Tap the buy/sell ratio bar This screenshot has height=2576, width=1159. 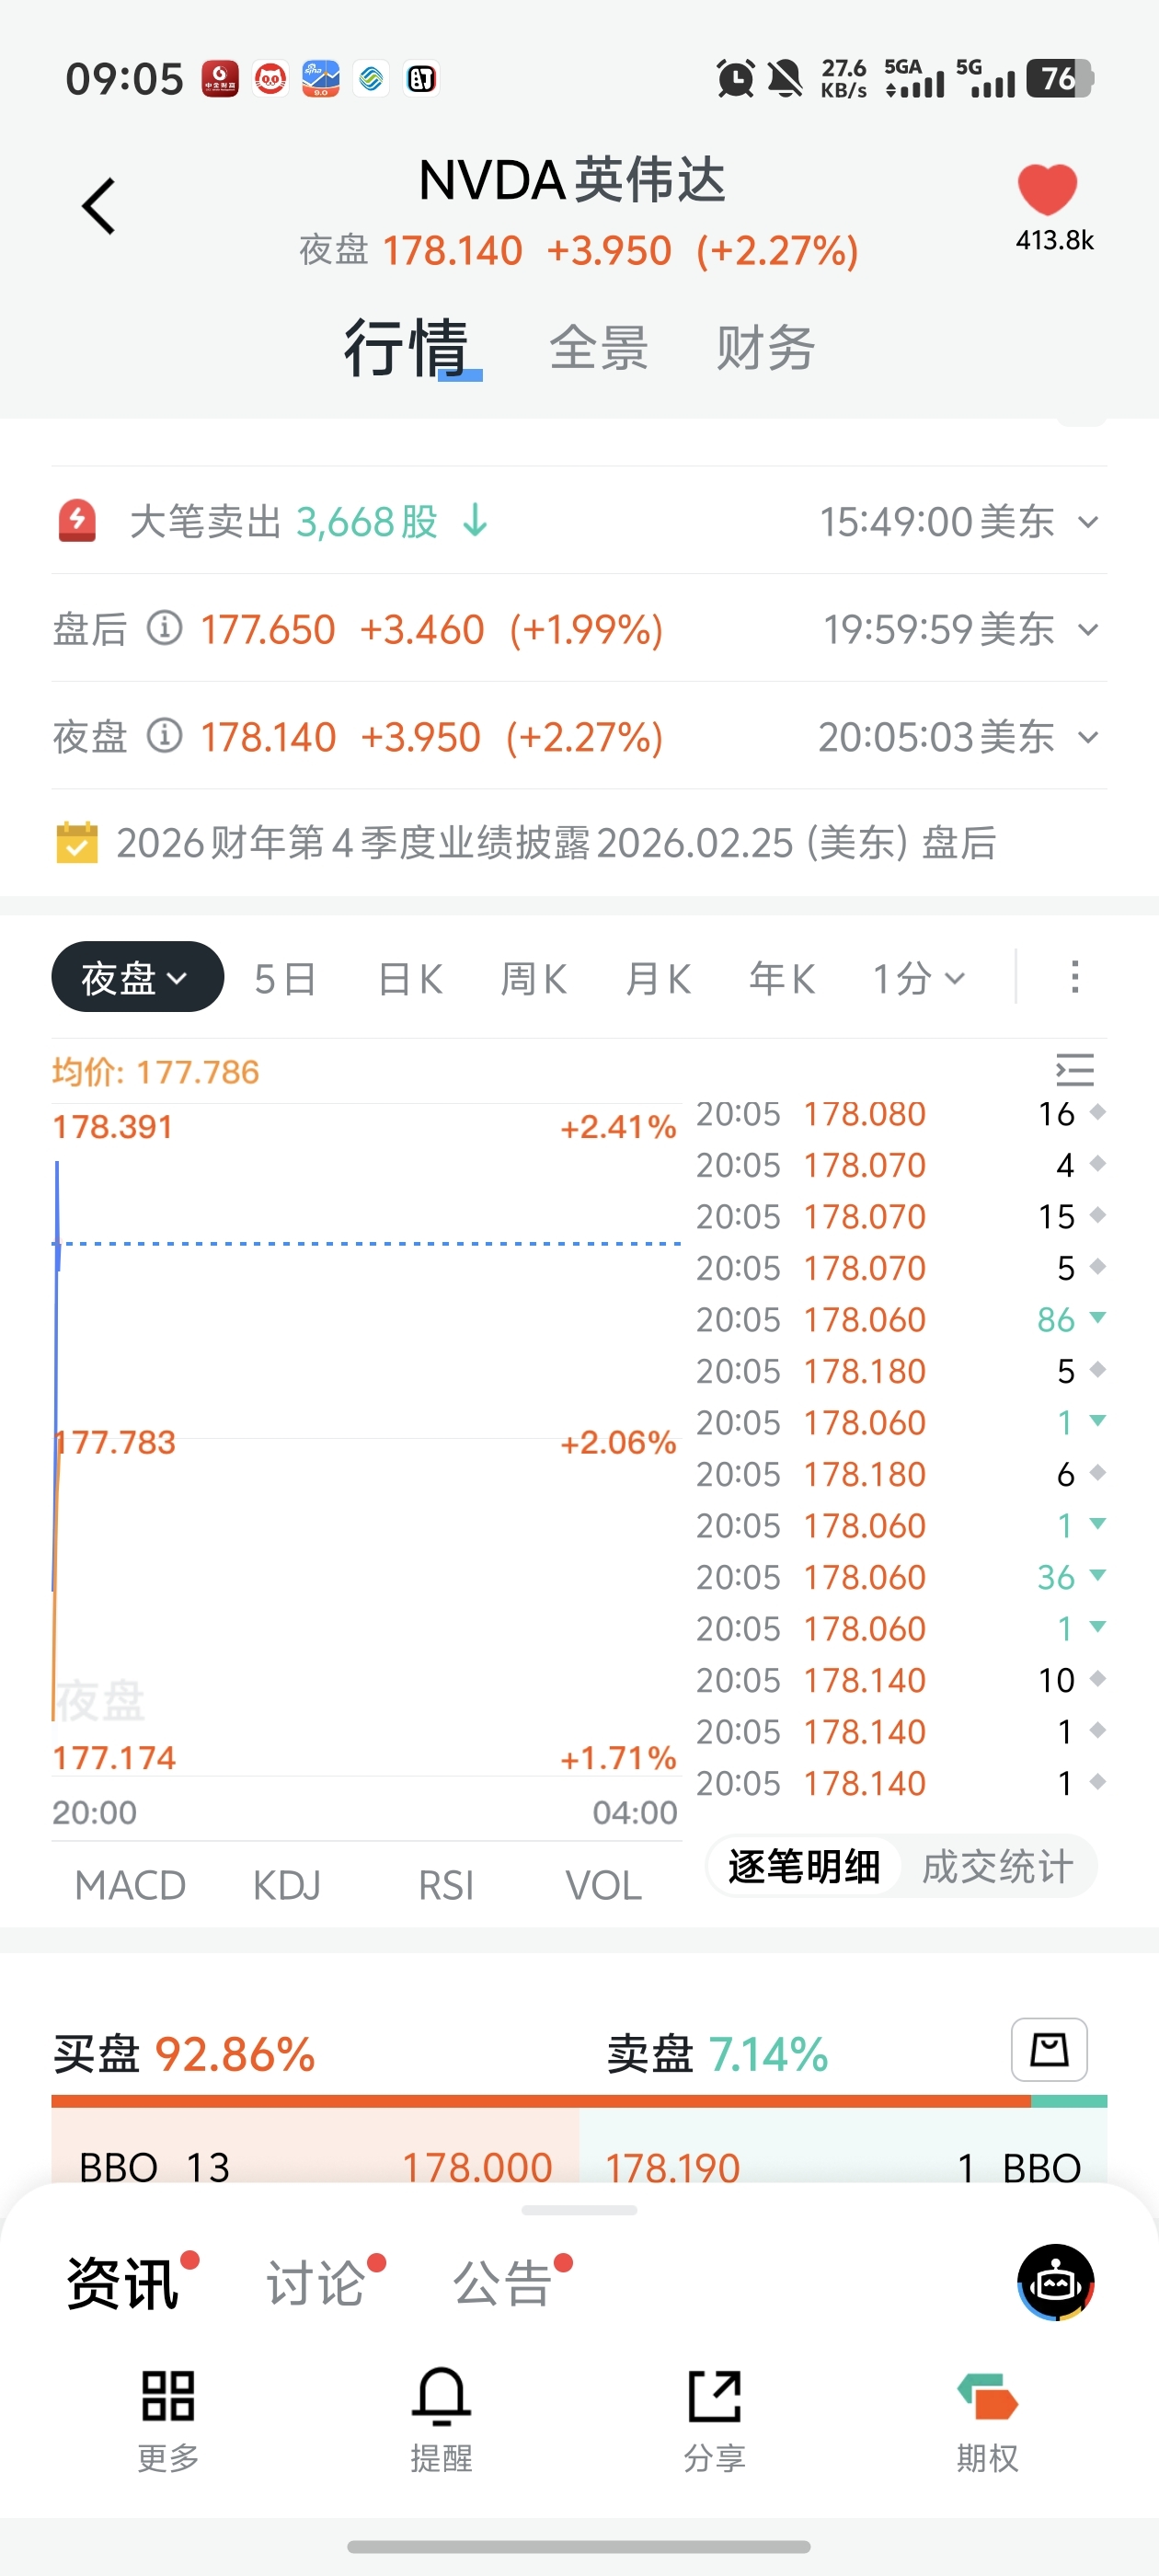[579, 2101]
